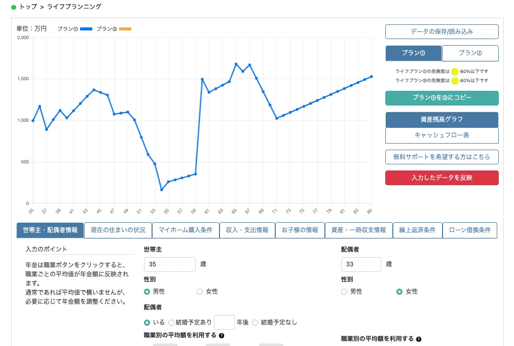Choose 結婚予定なし radio option
Screen dimensions: 514x346
click(255, 323)
